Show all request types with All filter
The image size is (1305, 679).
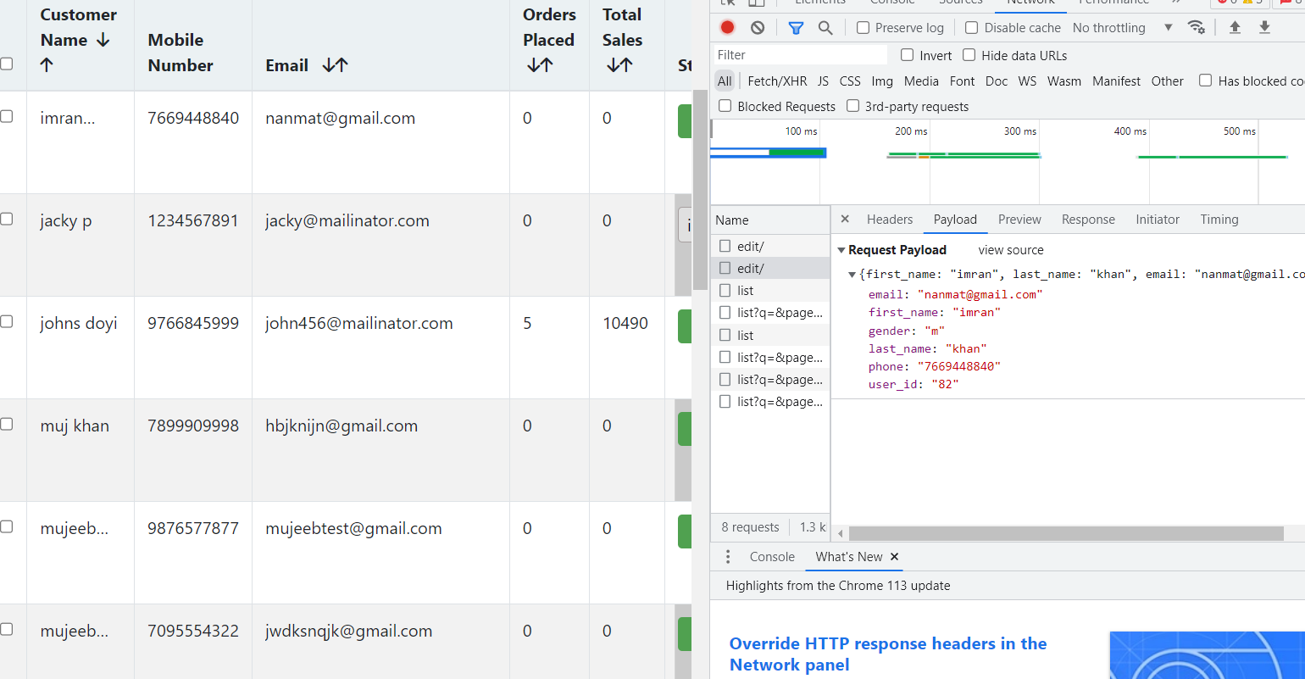click(725, 81)
